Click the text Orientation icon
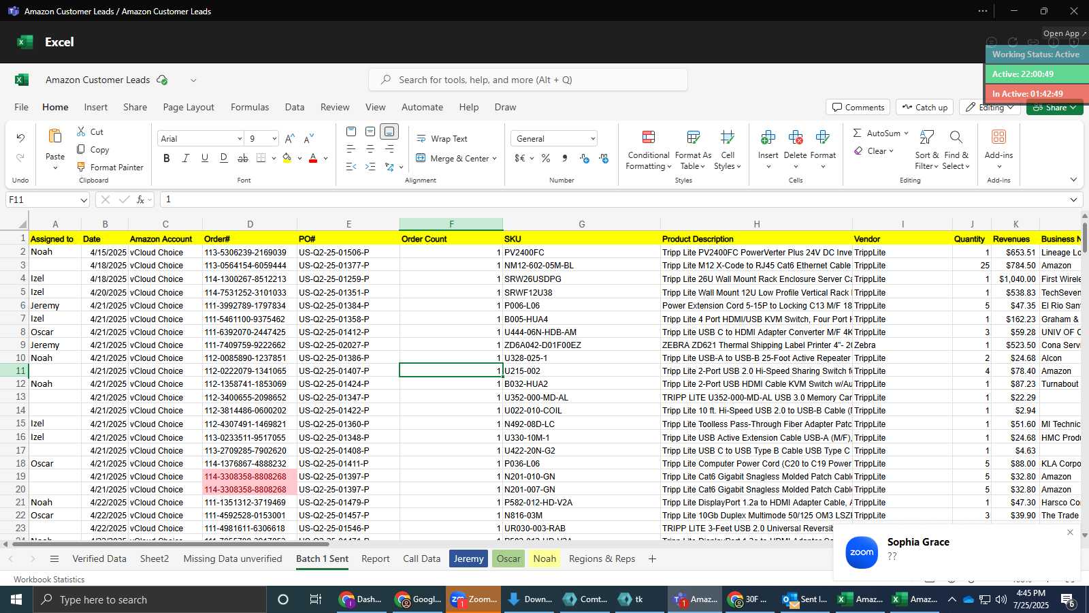1089x613 pixels. [x=389, y=167]
